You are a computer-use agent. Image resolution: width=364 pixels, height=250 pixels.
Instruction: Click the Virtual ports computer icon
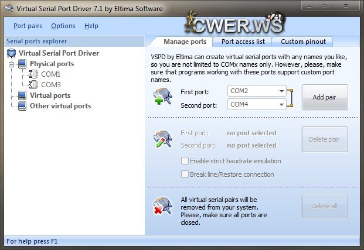click(x=22, y=95)
